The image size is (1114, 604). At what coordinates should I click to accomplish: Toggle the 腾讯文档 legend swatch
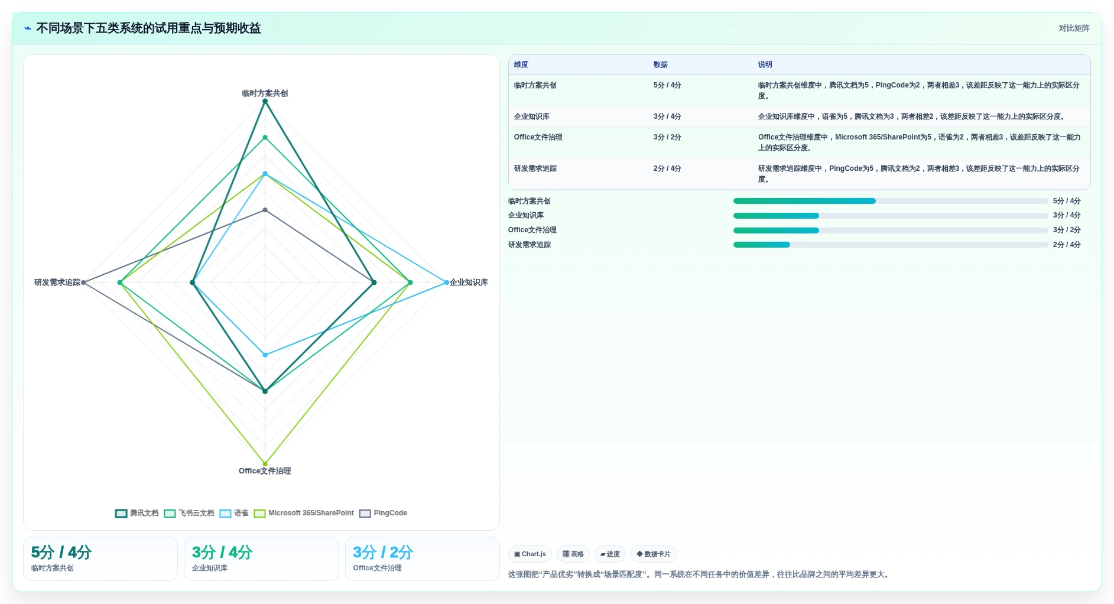[121, 513]
